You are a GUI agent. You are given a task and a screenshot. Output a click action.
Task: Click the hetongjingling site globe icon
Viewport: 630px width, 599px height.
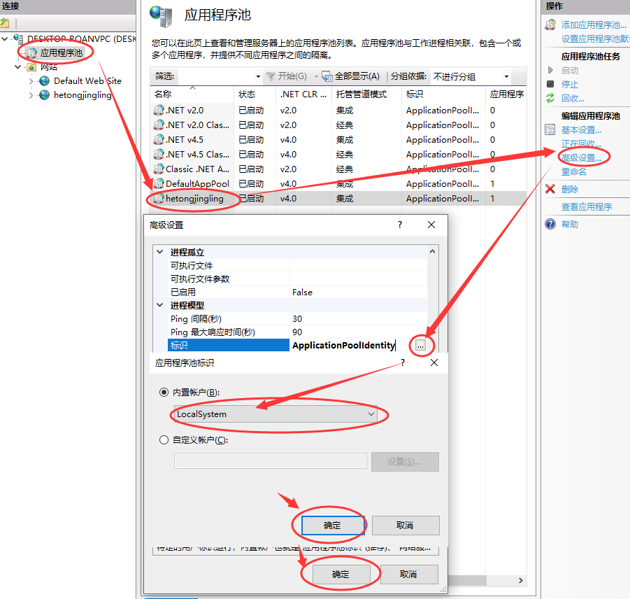pos(44,95)
